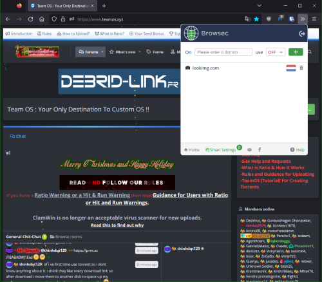Open the overflow extensions chevron menu
The width and height of the screenshot is (322, 282).
coord(303,19)
